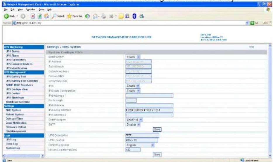Click the IPv6 Address 1 field
273x162 pixels.
pyautogui.click(x=149, y=96)
